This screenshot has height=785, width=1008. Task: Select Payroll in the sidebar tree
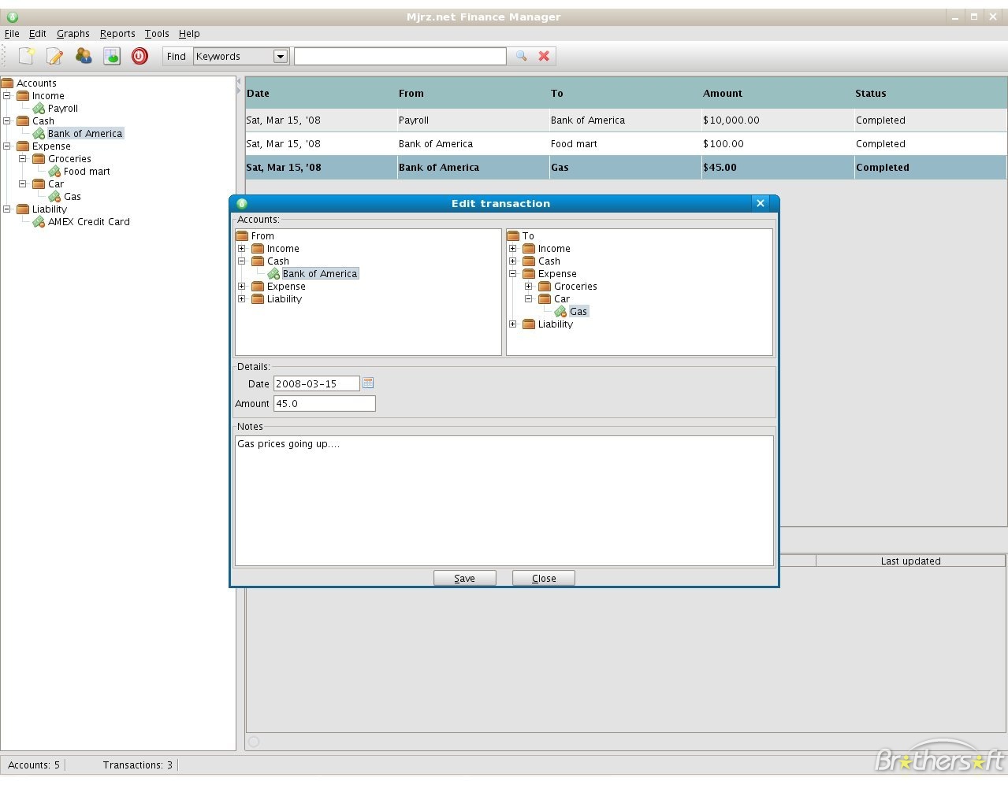click(x=63, y=108)
